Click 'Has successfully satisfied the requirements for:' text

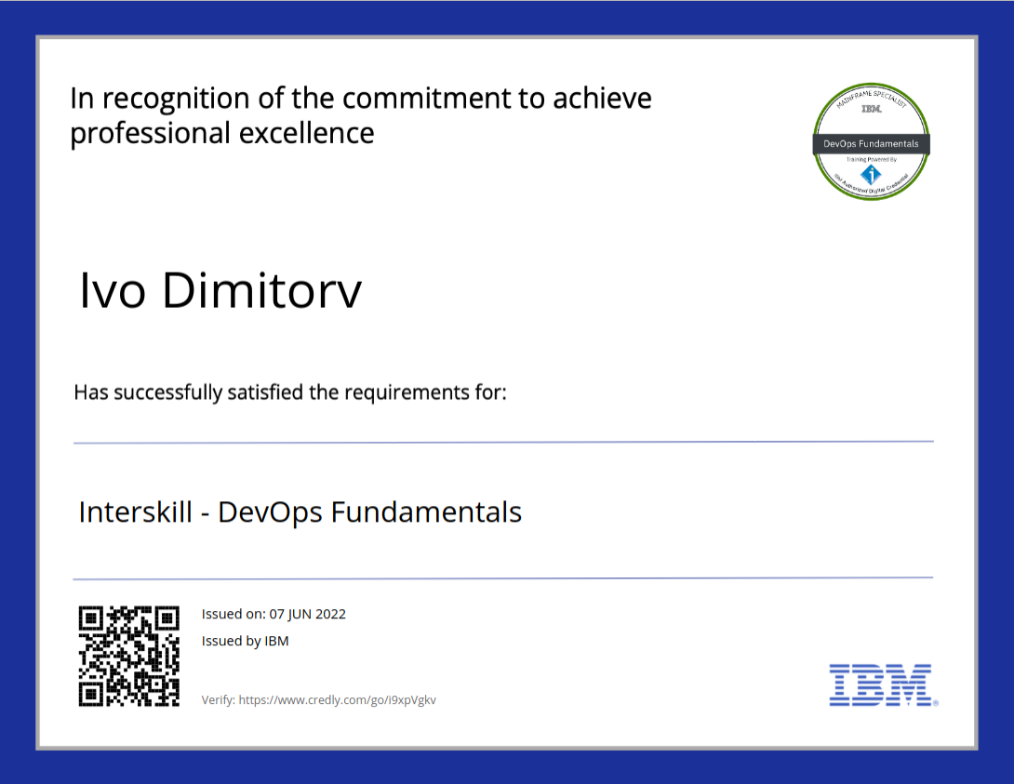click(290, 392)
